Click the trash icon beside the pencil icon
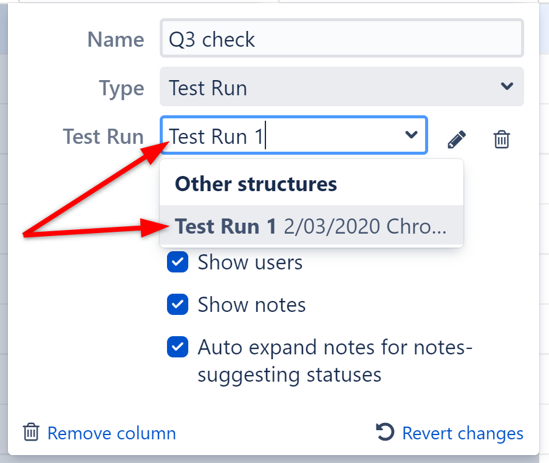 (x=502, y=139)
